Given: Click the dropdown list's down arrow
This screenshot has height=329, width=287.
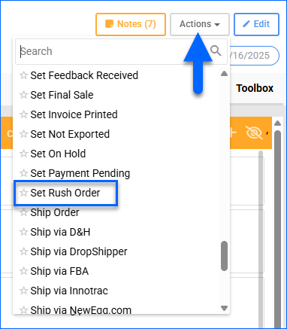Looking at the screenshot, I should (225, 308).
